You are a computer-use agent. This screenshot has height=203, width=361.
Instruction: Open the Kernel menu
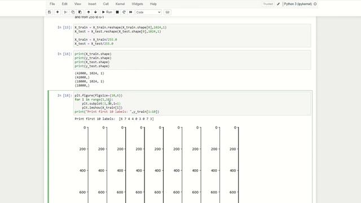(120, 4)
